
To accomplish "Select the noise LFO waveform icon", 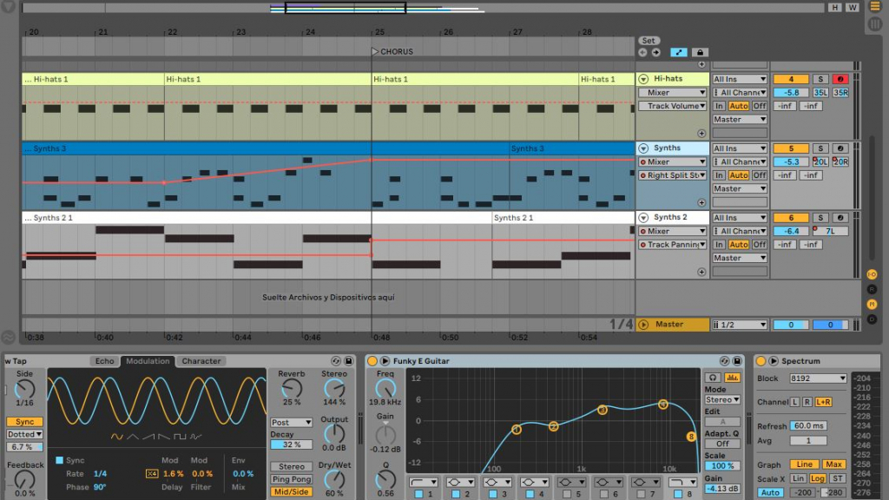I will click(195, 437).
